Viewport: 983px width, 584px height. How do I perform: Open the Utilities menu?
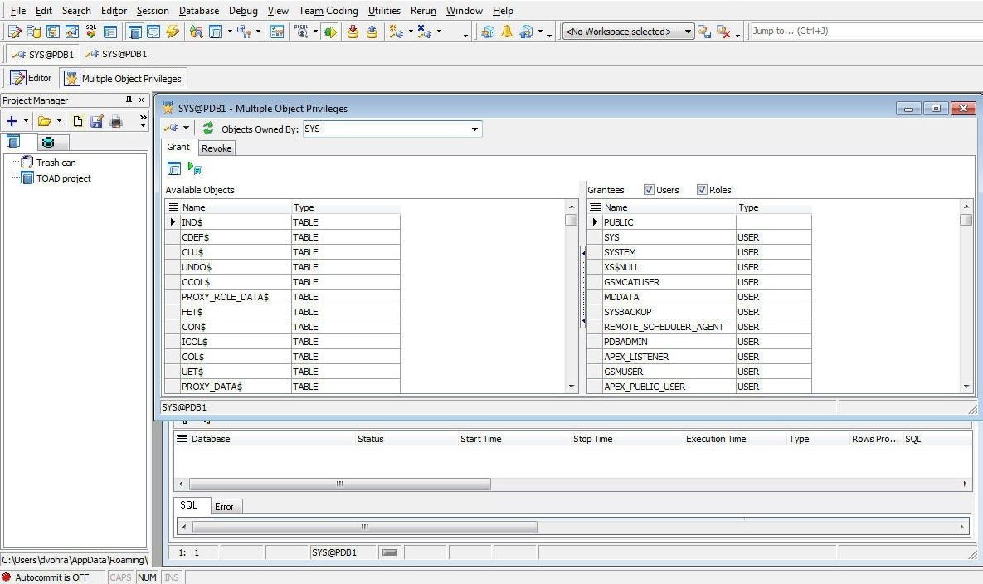coord(384,11)
